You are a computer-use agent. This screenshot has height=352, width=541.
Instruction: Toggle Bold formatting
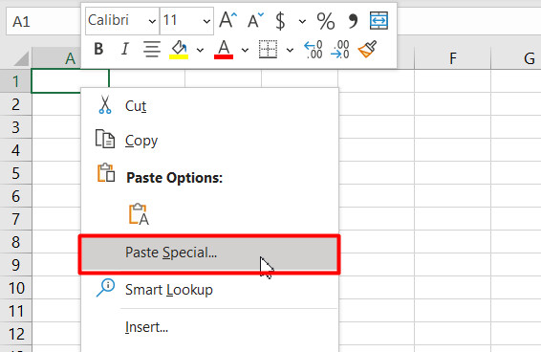tap(98, 49)
